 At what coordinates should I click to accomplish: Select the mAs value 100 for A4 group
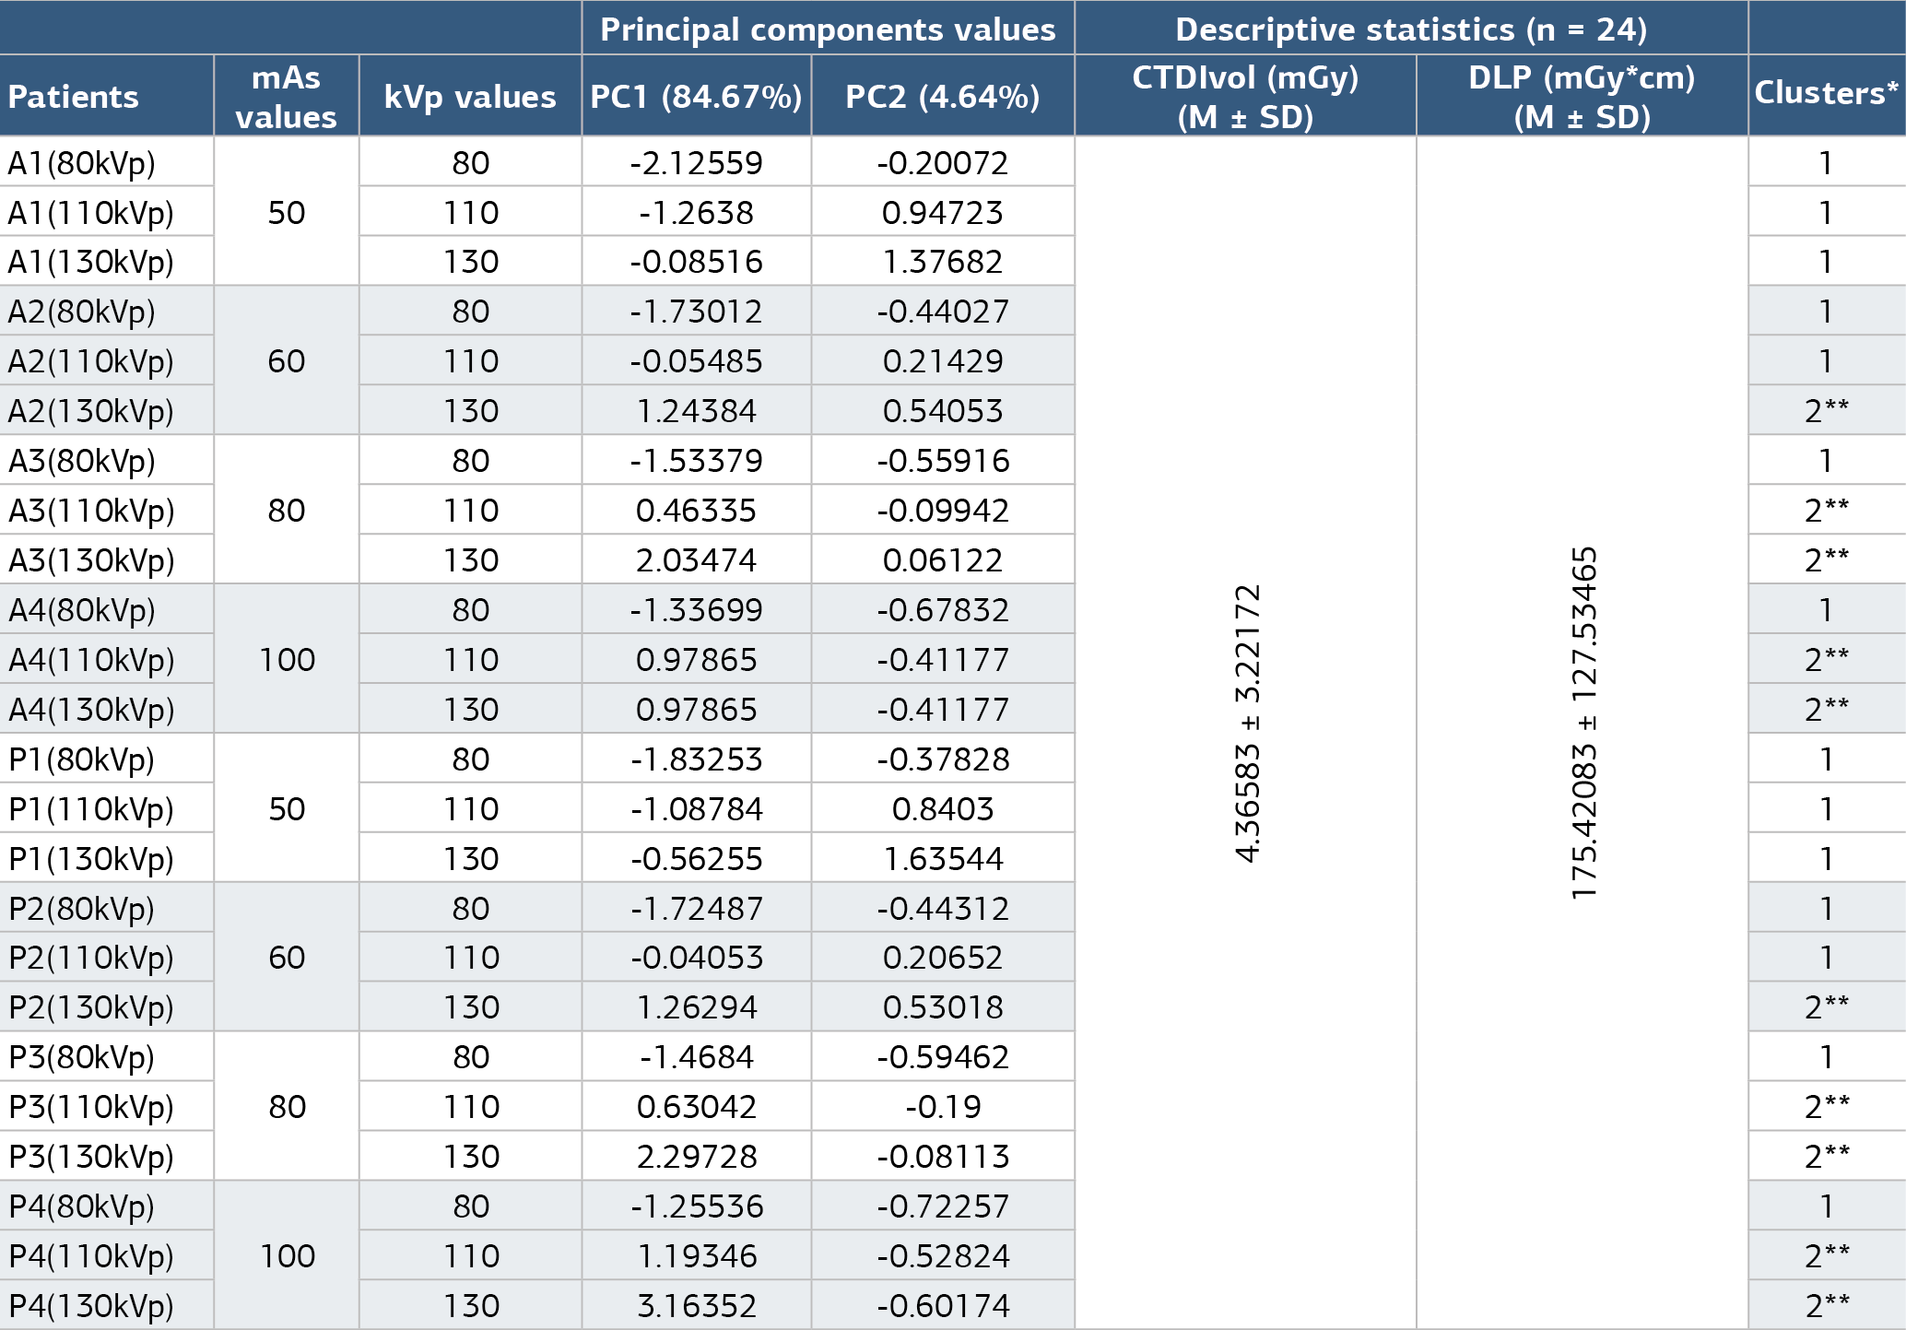287,659
